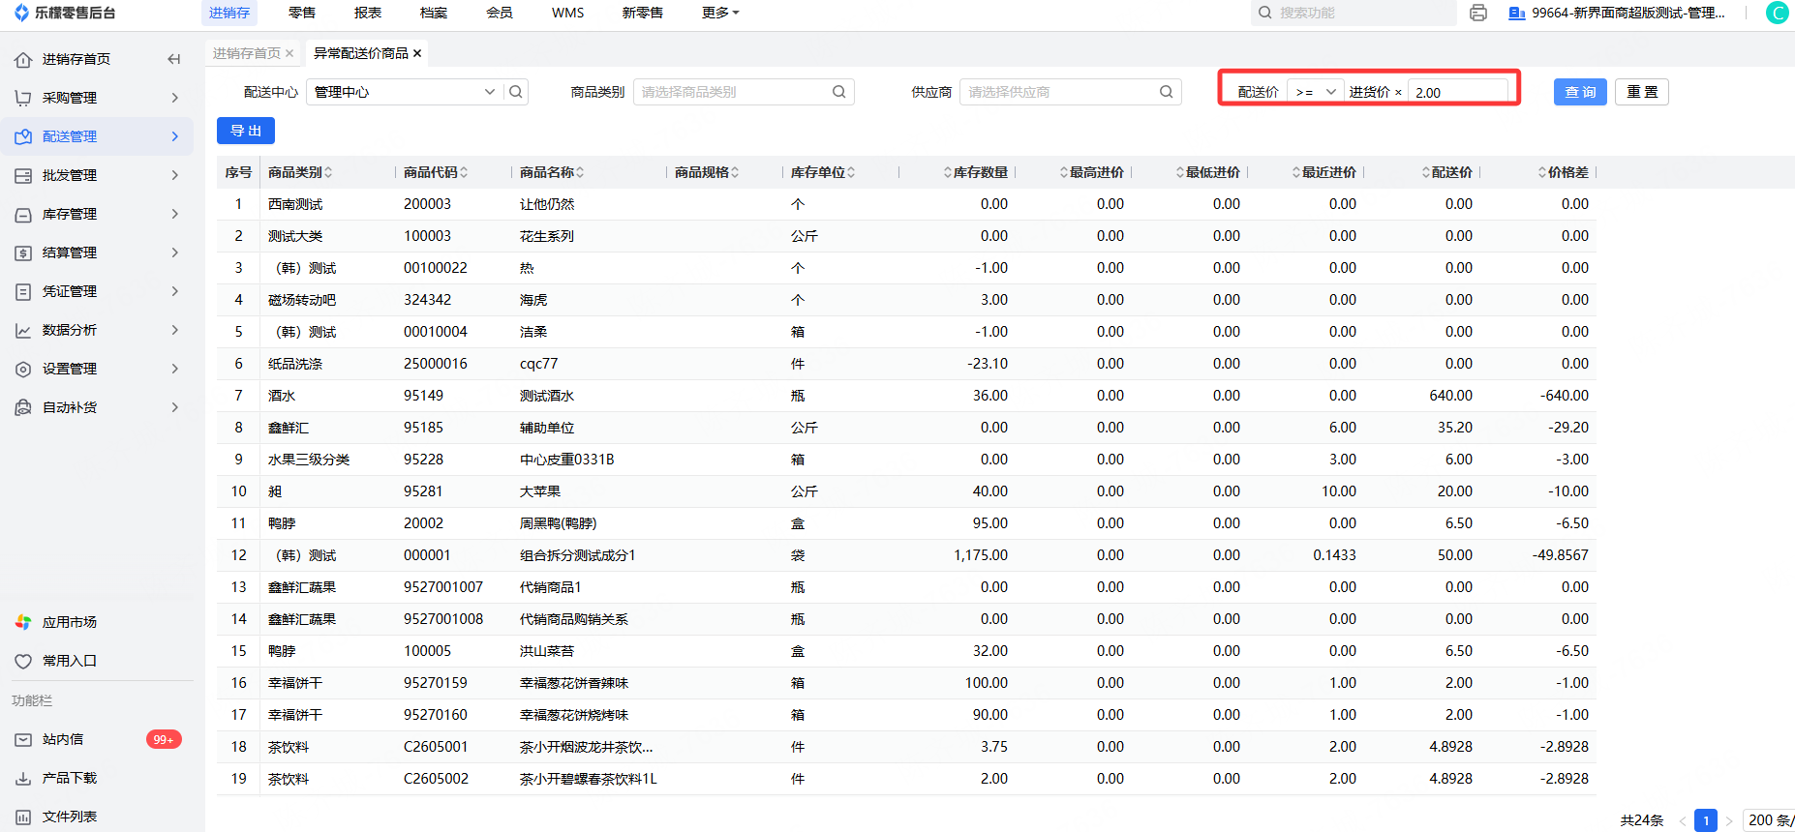Click the 导出 button
This screenshot has width=1795, height=832.
[x=246, y=131]
